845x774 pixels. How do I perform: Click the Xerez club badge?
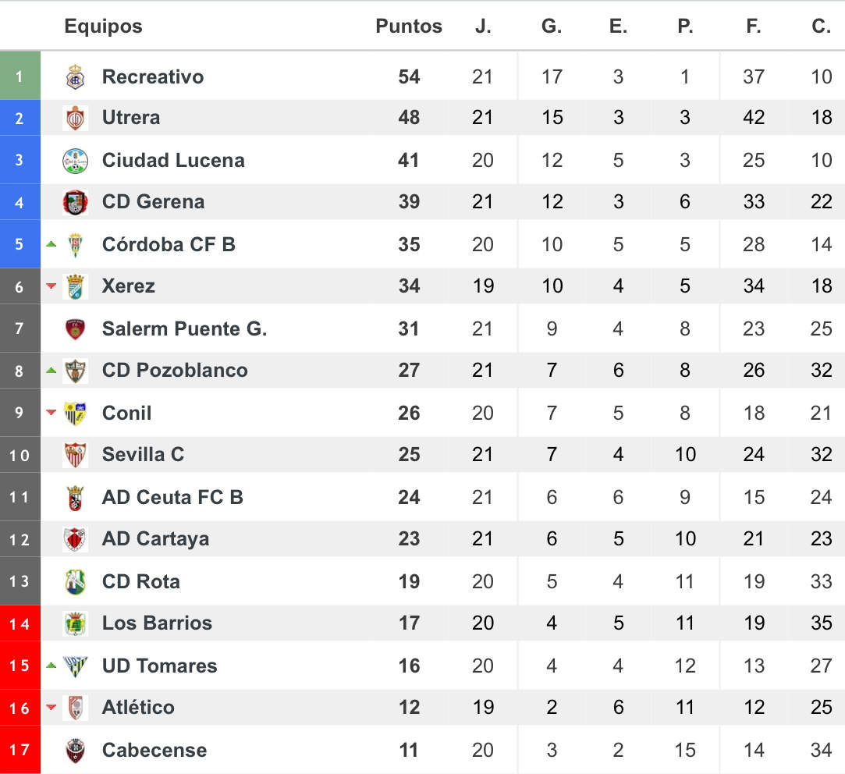tap(75, 286)
